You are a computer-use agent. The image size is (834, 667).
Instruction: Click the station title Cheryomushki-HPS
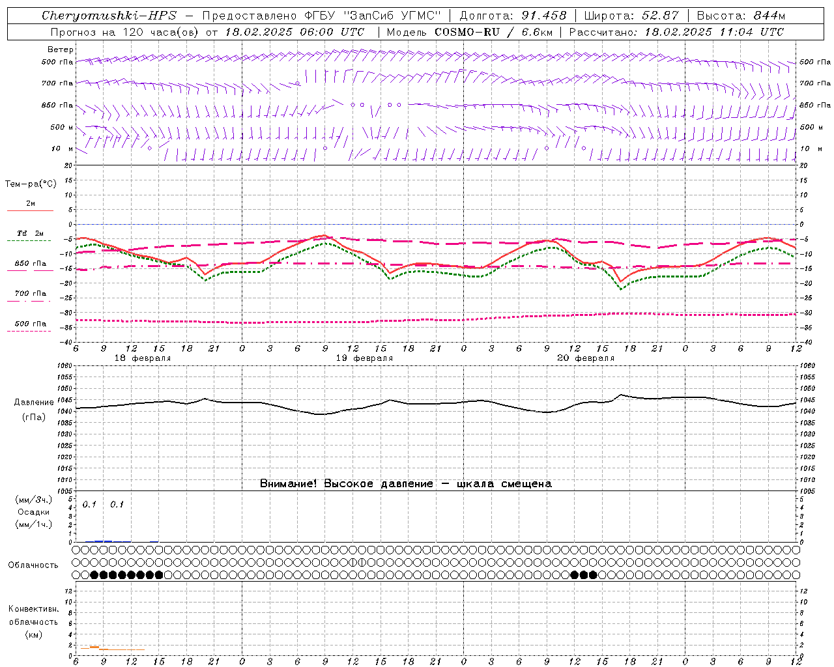point(109,16)
